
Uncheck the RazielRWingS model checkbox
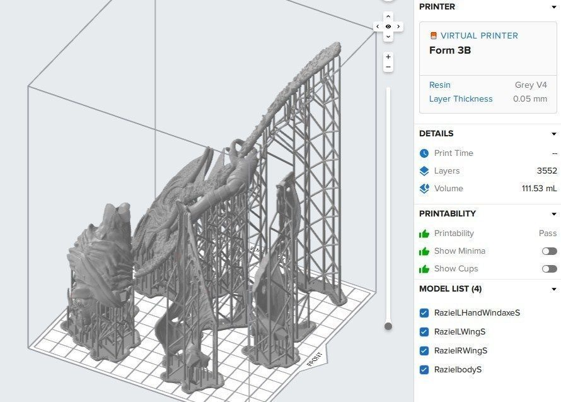tap(424, 351)
